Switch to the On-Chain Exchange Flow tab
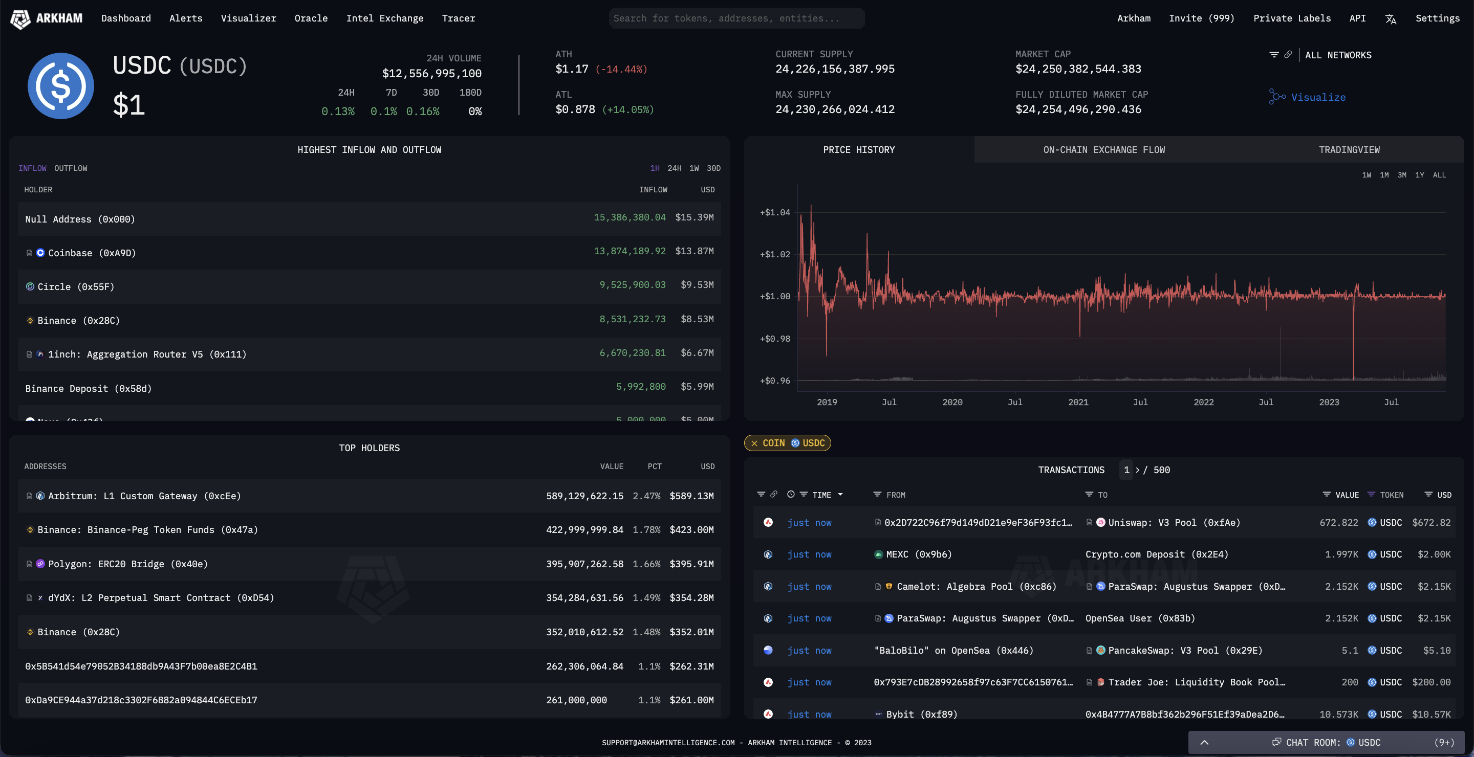1474x757 pixels. point(1104,149)
